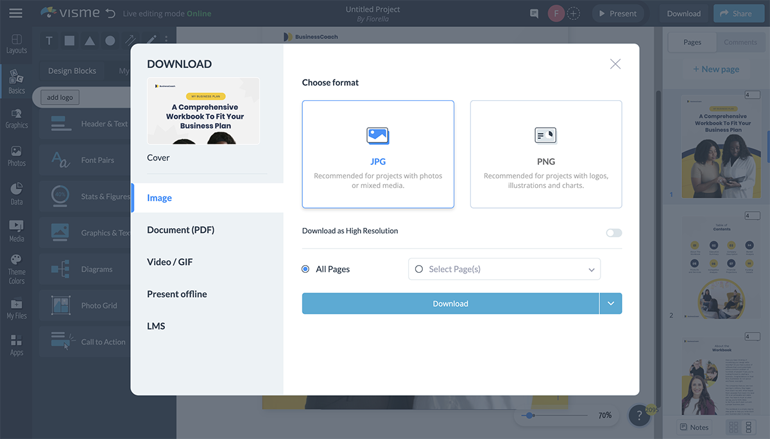Screen dimensions: 770x439
Task: Click the help question mark button
Action: tap(638, 416)
